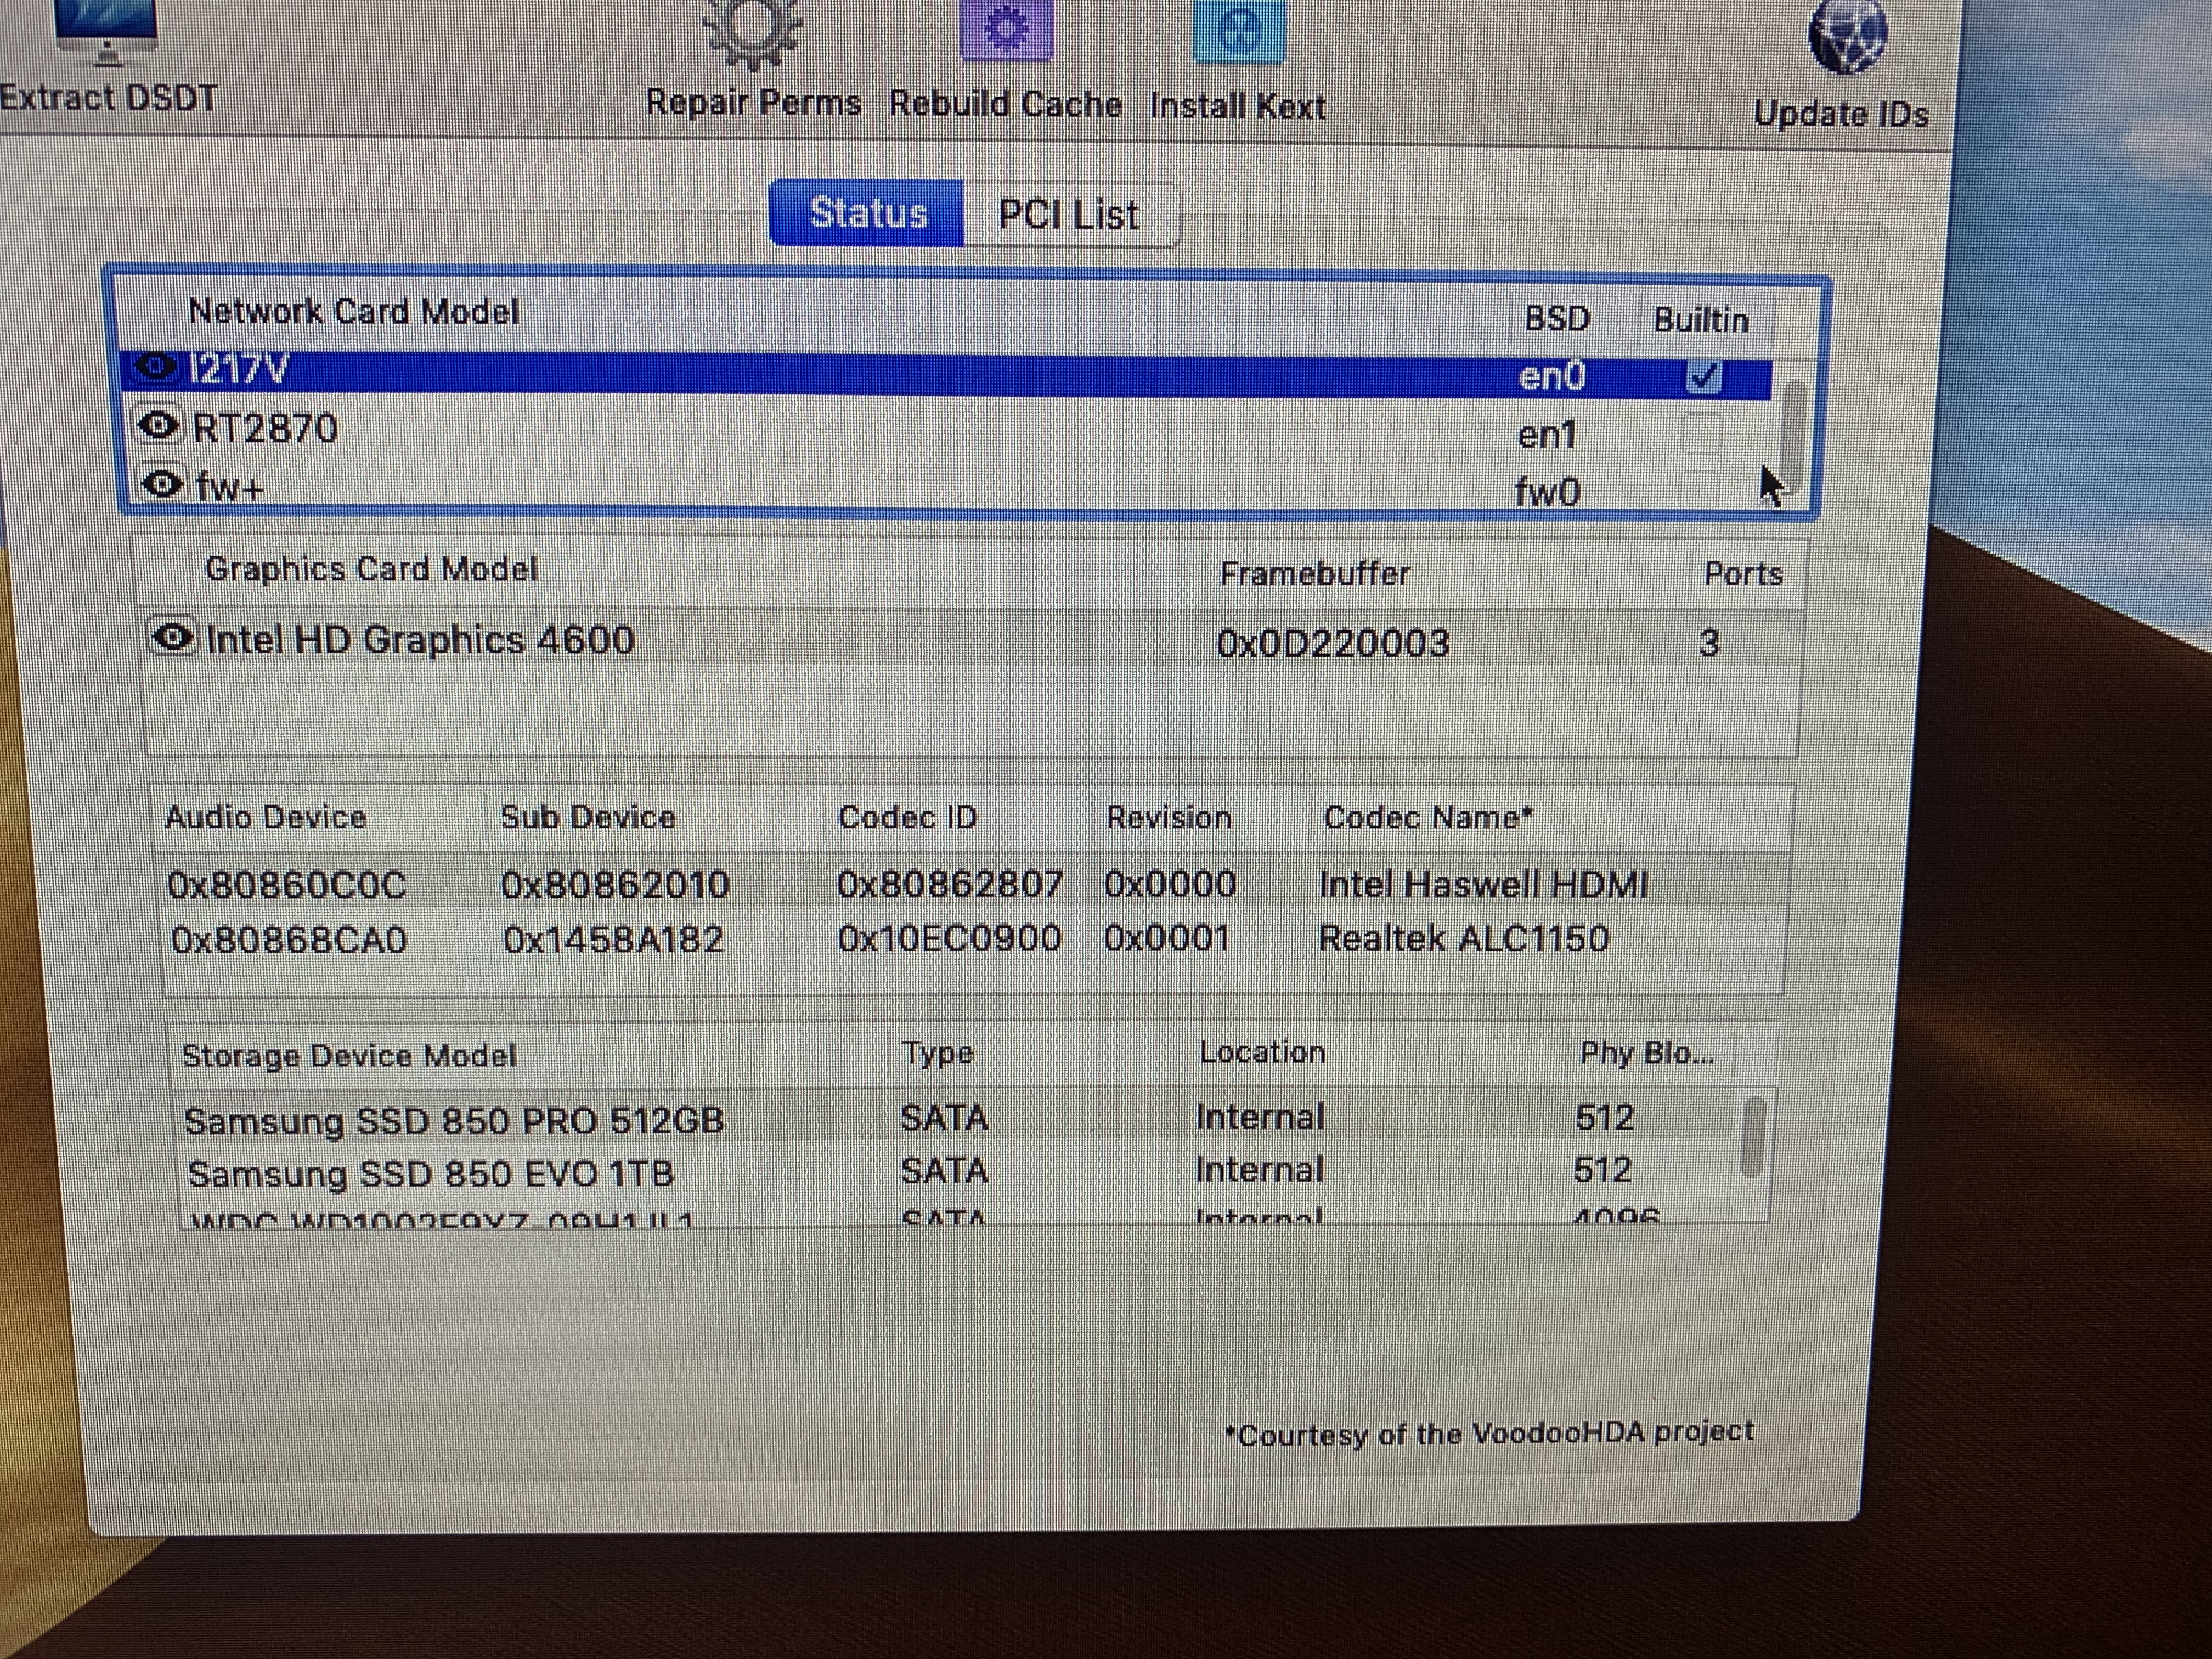Click codec ID 0x80862807
Viewport: 2212px width, 1659px height.
pyautogui.click(x=950, y=884)
